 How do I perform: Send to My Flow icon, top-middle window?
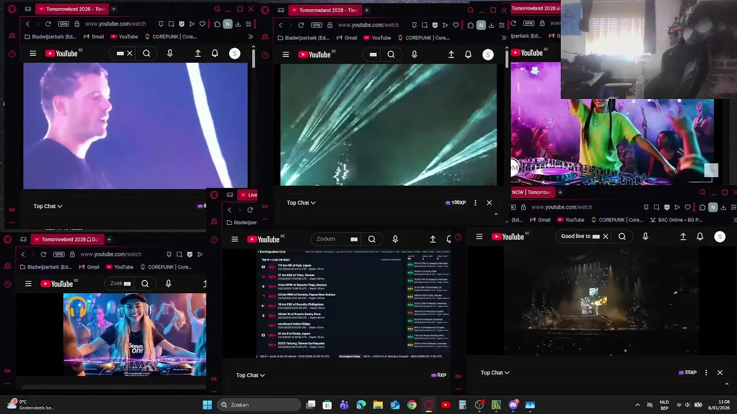pos(445,25)
